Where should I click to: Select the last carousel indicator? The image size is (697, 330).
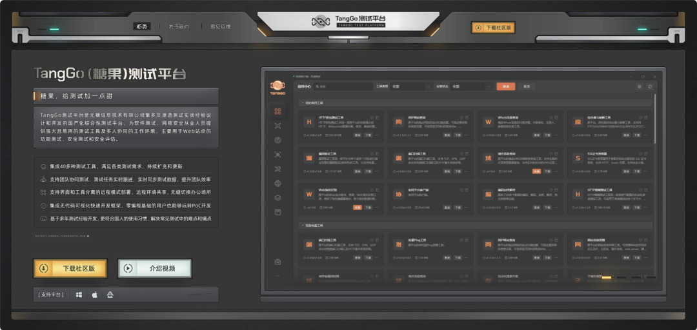tap(651, 278)
